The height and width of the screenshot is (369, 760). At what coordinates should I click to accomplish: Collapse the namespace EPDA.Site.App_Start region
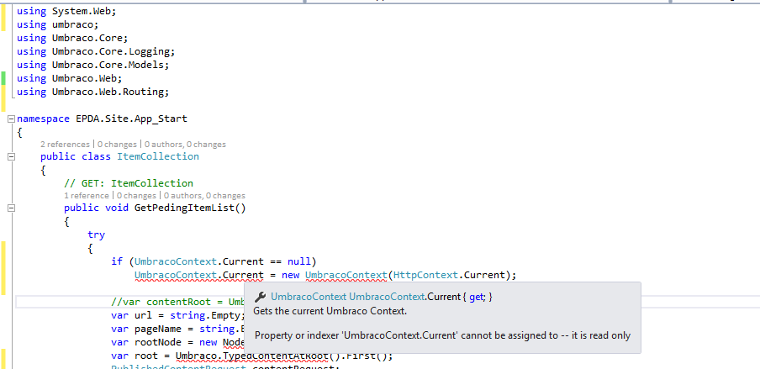[x=11, y=119]
